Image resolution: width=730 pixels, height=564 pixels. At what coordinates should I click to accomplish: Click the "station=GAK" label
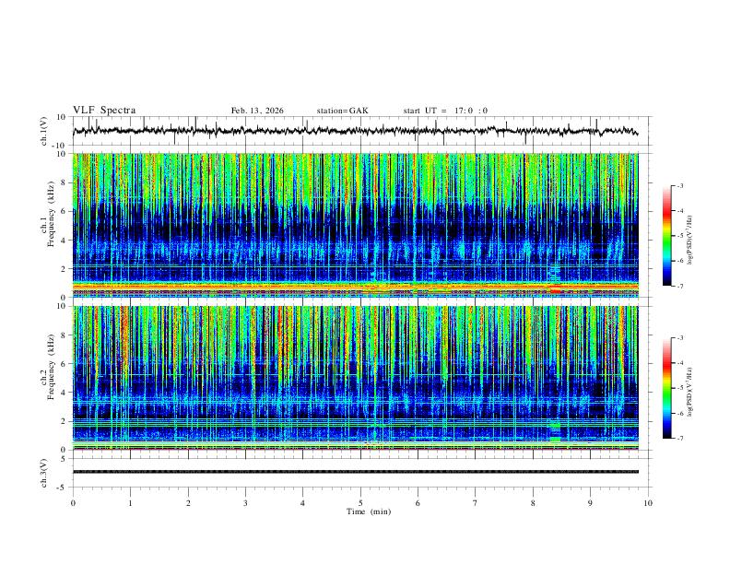[342, 111]
